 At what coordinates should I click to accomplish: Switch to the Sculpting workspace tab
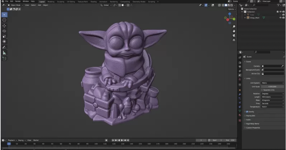click(60, 2)
